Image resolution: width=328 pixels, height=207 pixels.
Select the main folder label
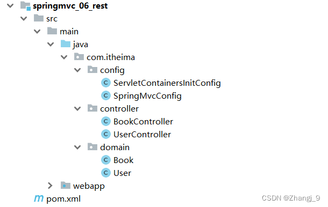coord(69,32)
